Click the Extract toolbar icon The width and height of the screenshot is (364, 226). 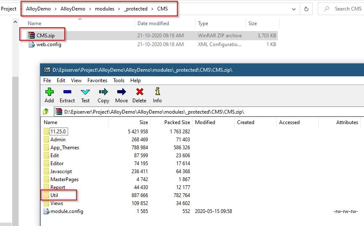coord(67,95)
